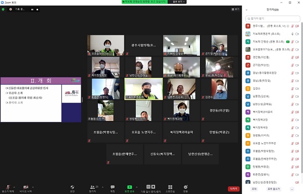
Task: Expand audio options arrow beside the microphone
Action: 14,187
